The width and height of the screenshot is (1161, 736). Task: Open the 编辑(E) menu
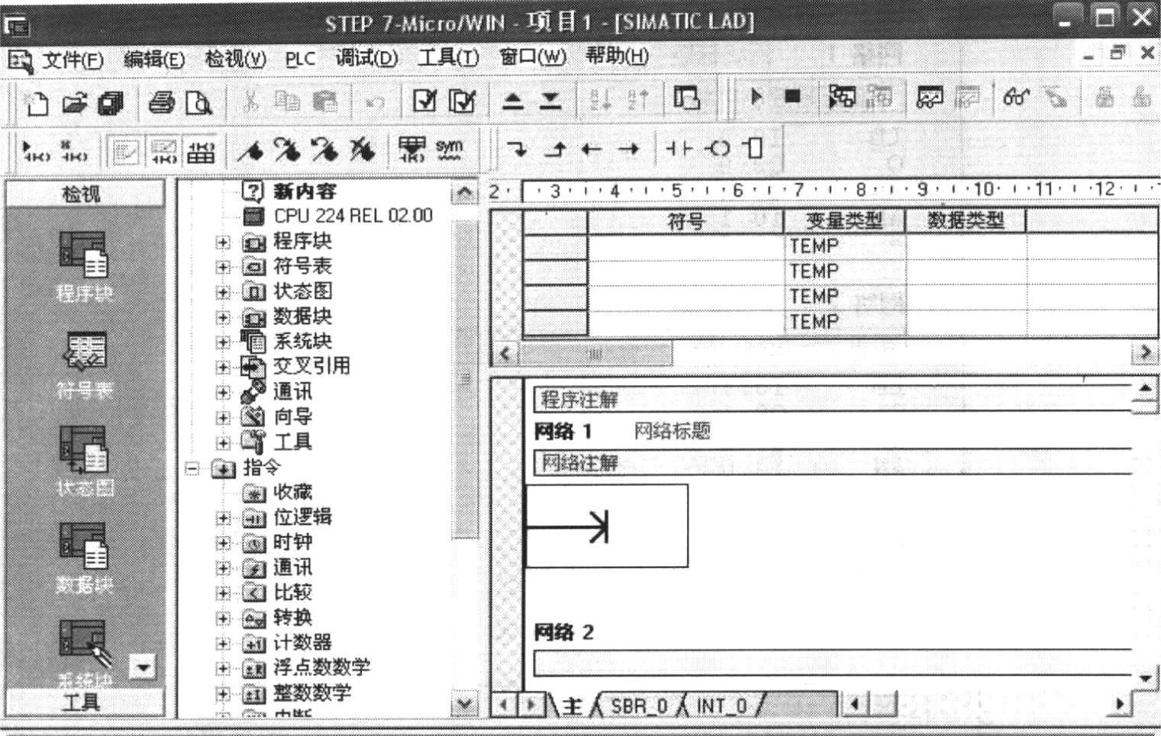(x=153, y=59)
